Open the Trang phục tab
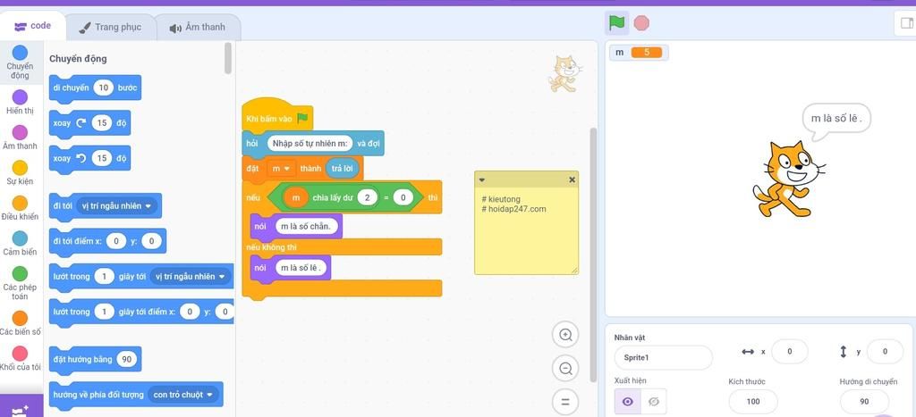The image size is (916, 417). [110, 27]
